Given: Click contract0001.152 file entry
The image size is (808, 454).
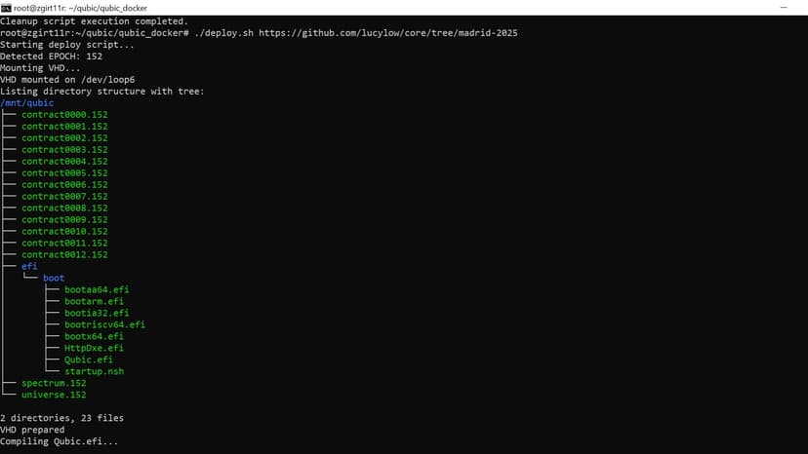Looking at the screenshot, I should (64, 127).
